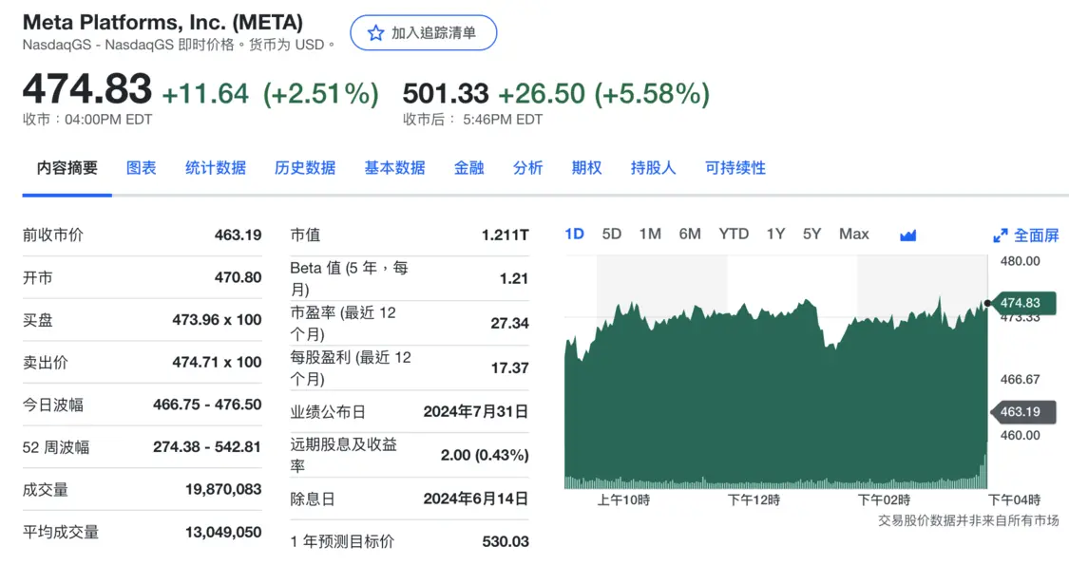The width and height of the screenshot is (1069, 565).
Task: Go to the 基本数据 tab
Action: pyautogui.click(x=394, y=168)
